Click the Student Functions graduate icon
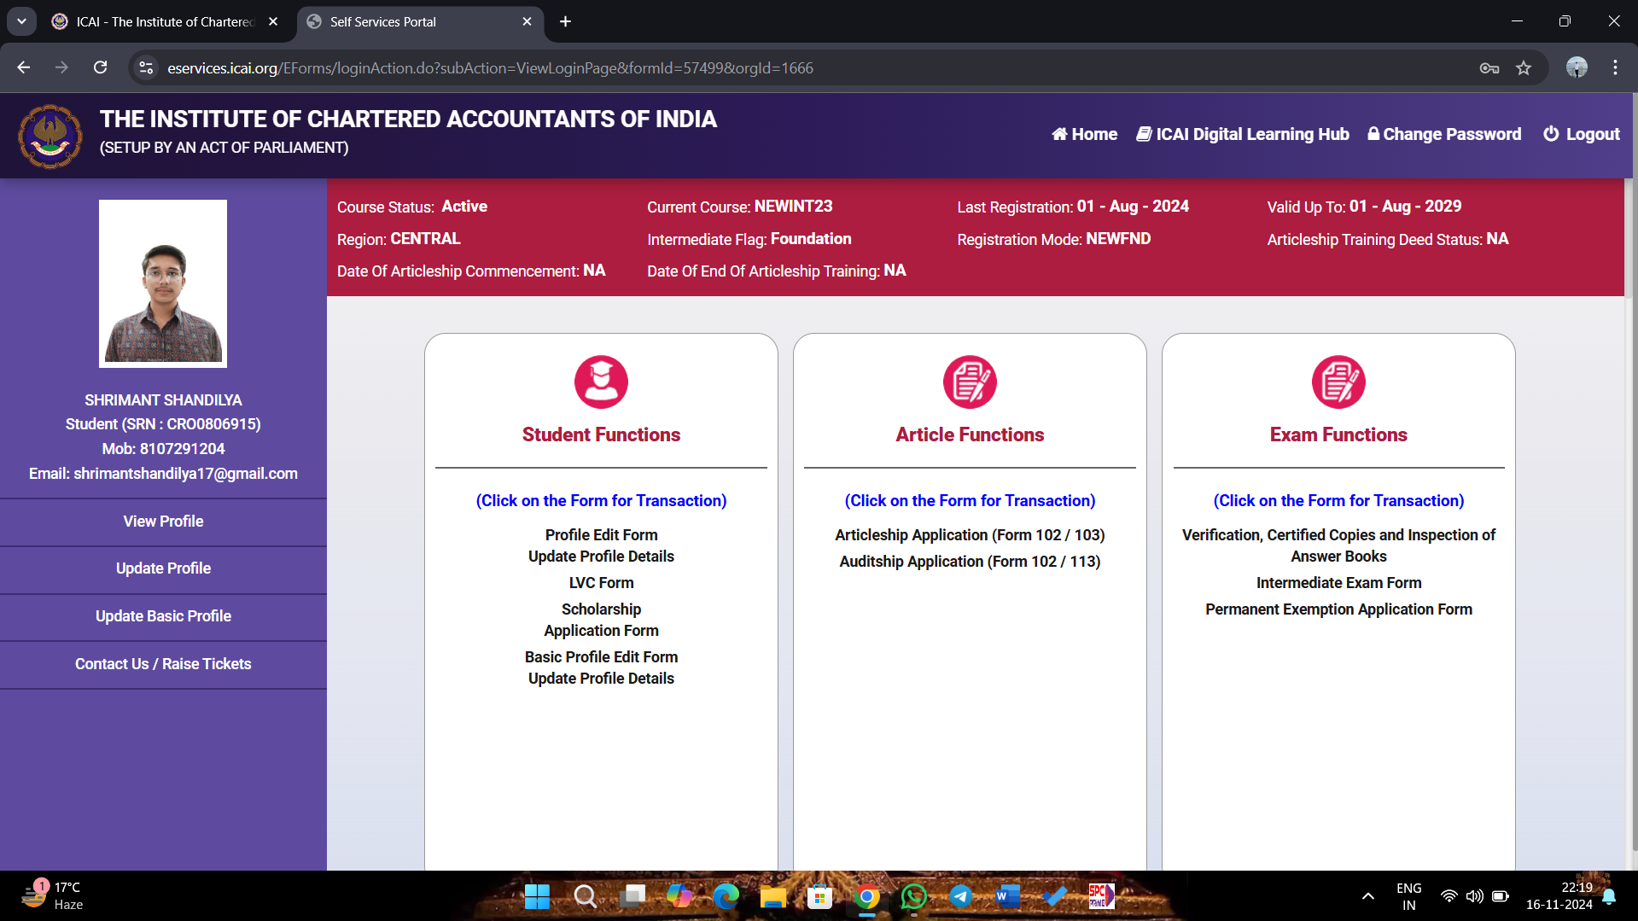 601,382
